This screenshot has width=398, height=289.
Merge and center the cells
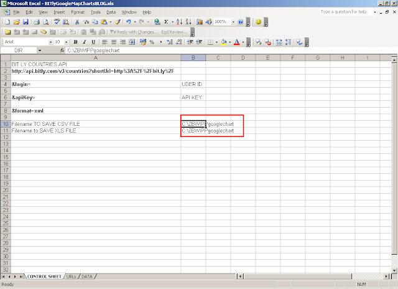pyautogui.click(x=132, y=42)
